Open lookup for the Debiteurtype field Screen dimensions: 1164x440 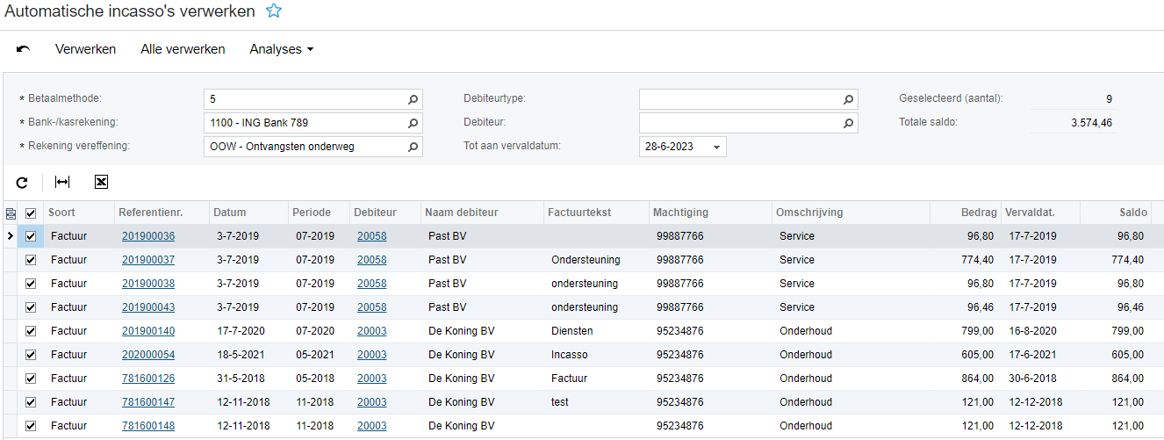pos(848,99)
